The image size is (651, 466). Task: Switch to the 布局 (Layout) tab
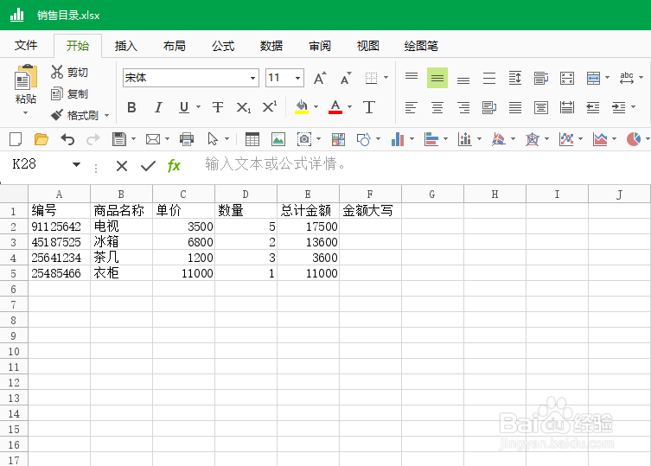pos(175,46)
